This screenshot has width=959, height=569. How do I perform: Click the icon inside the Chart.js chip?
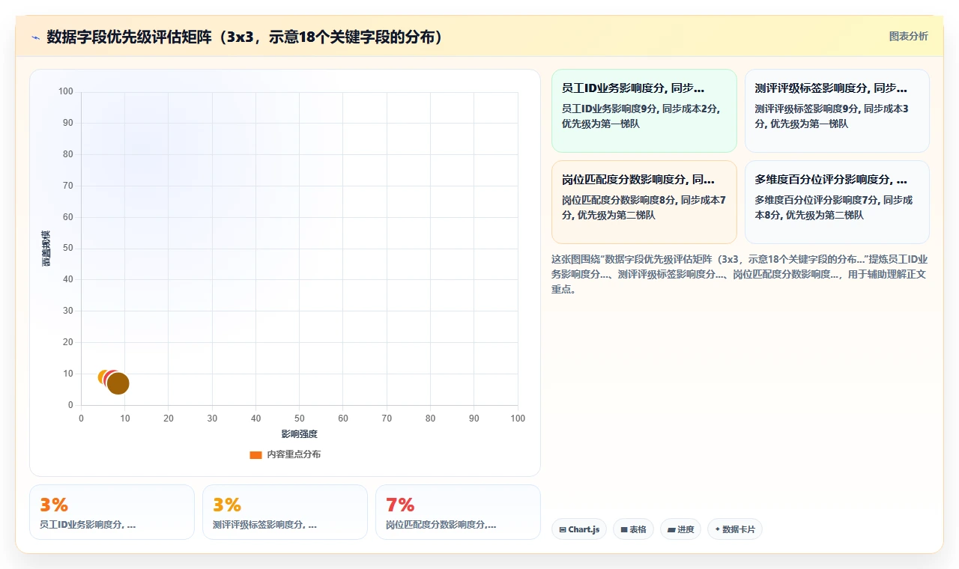(563, 529)
